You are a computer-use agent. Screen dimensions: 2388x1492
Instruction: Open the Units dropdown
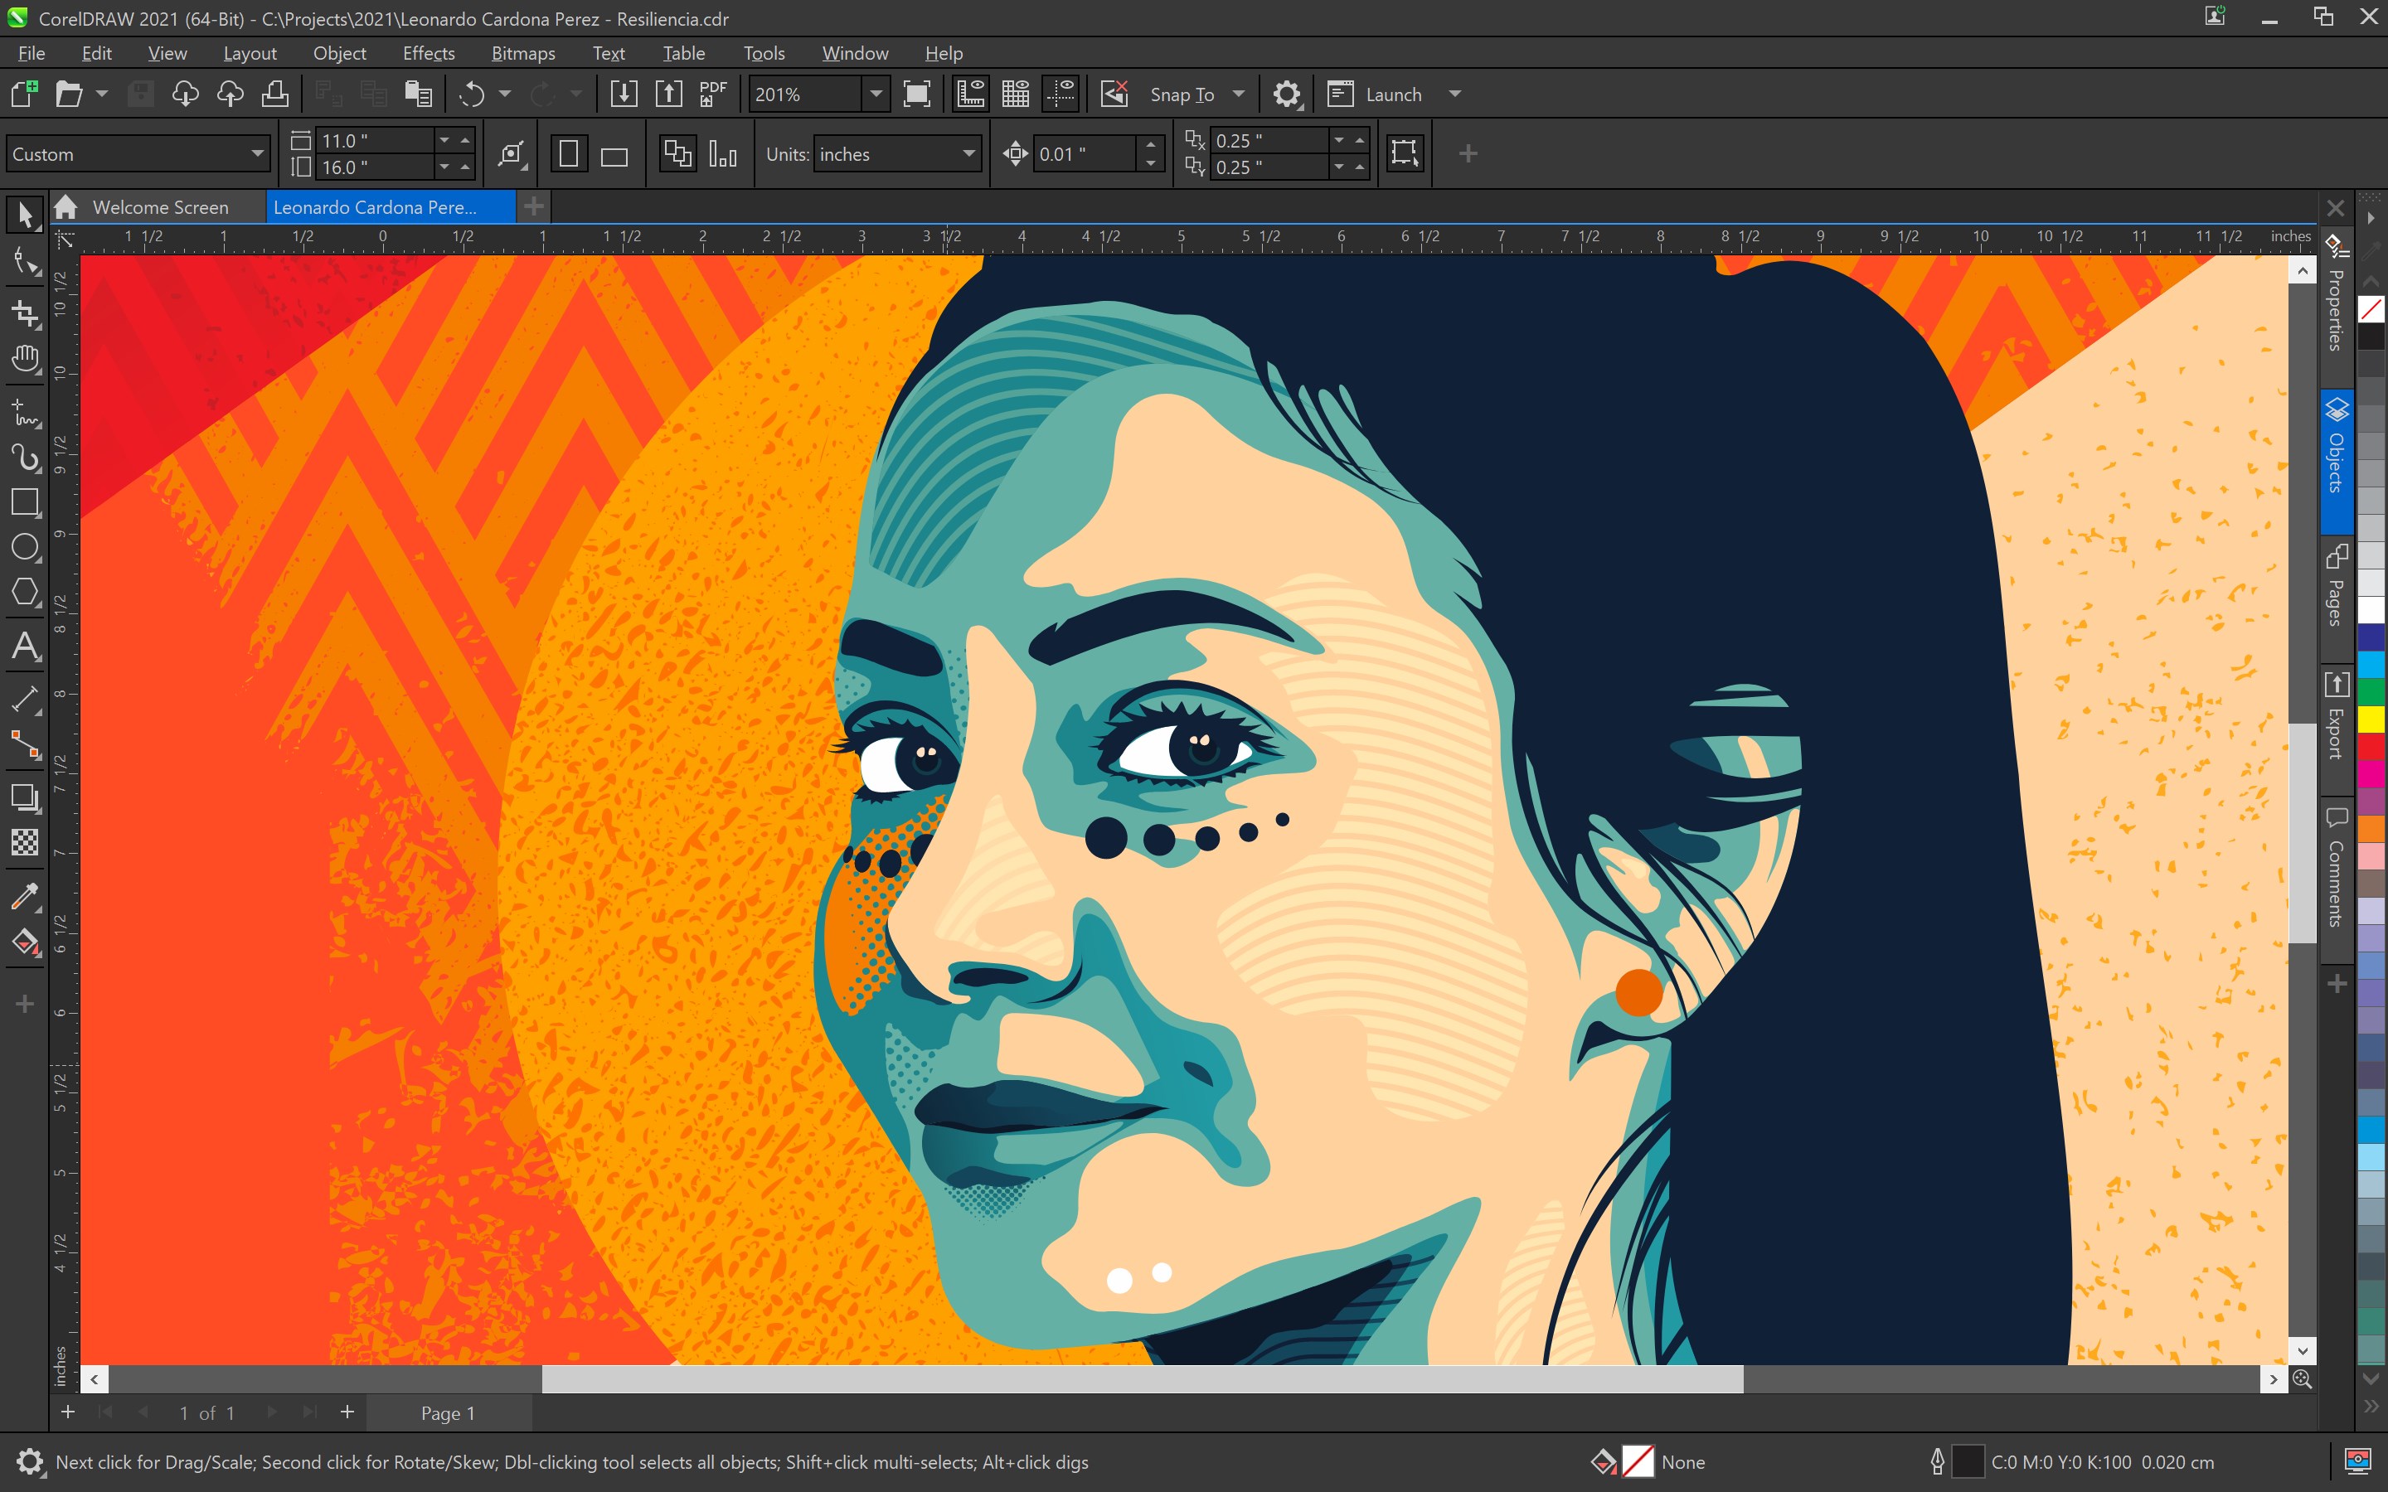[966, 154]
